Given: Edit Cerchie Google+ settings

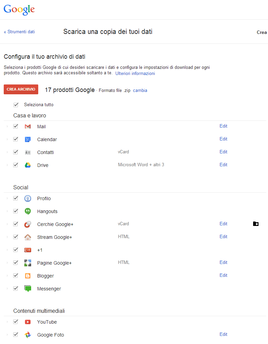Looking at the screenshot, I should (223, 224).
